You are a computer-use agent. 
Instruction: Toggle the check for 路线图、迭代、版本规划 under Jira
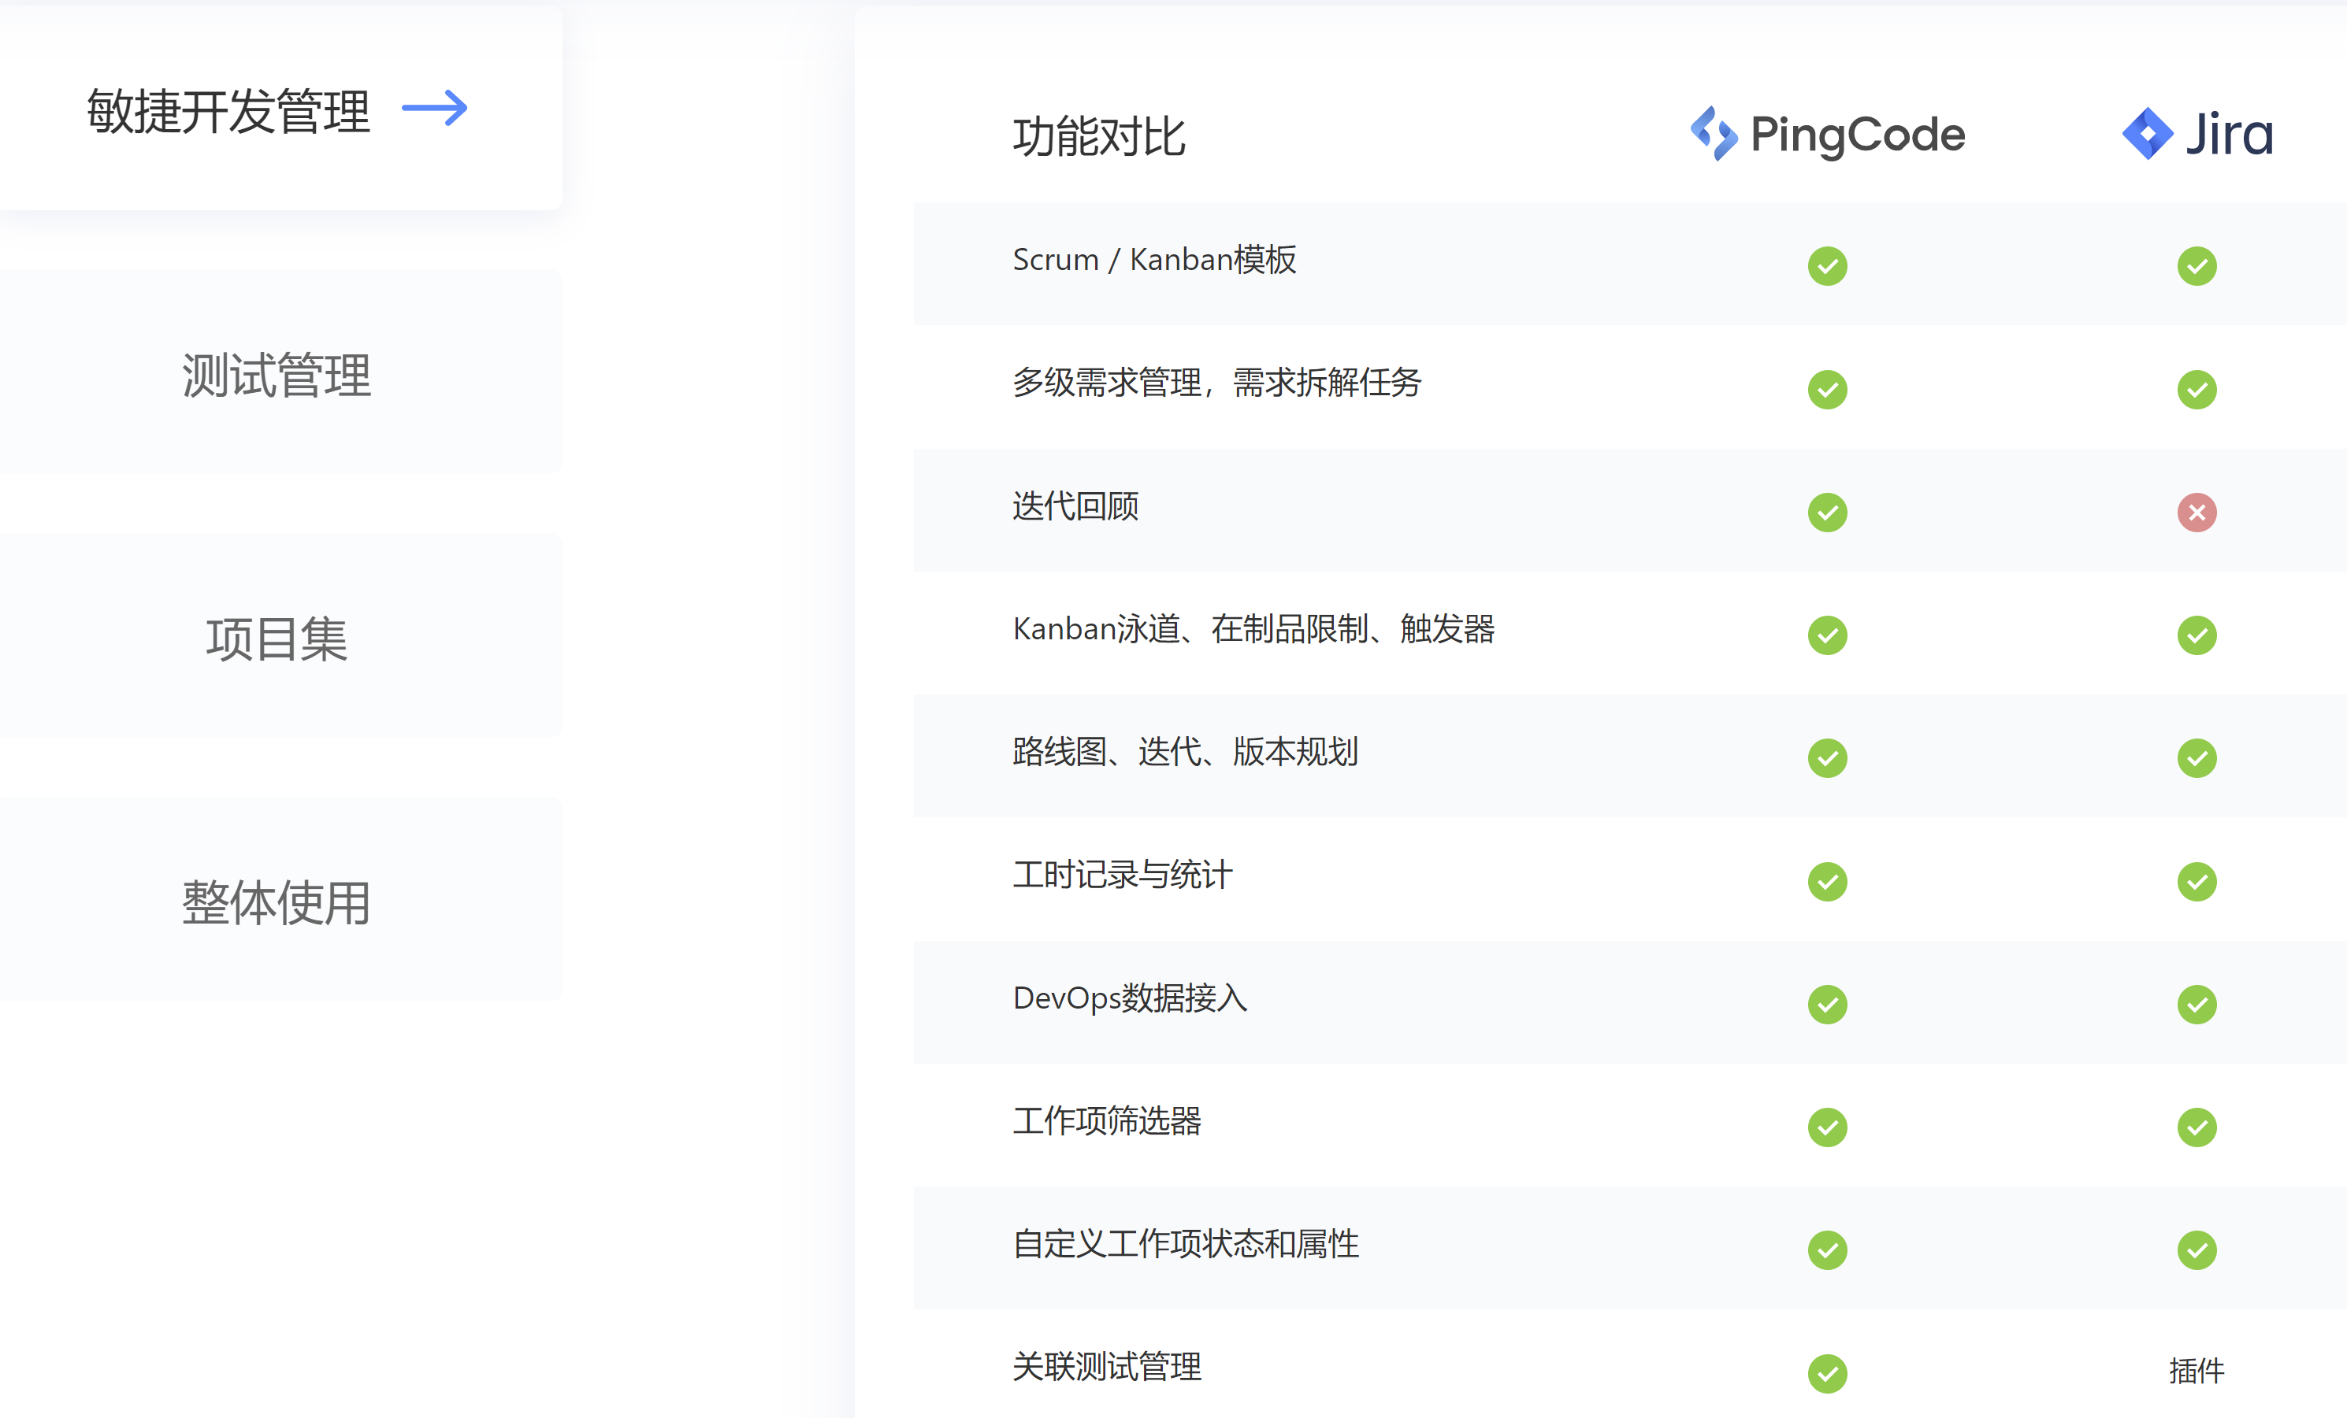tap(2197, 757)
